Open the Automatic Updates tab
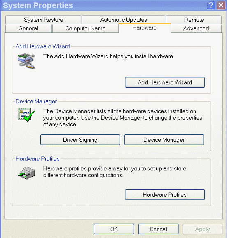 (x=123, y=20)
